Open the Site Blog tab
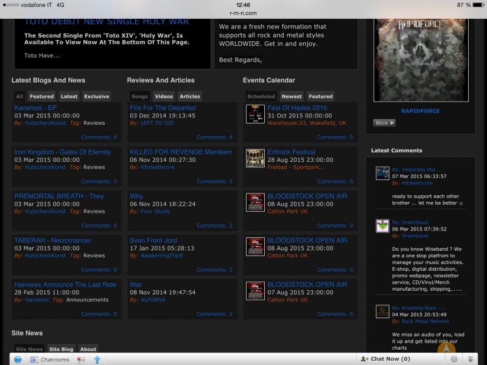Viewport: 487px width, 365px height. [x=61, y=349]
